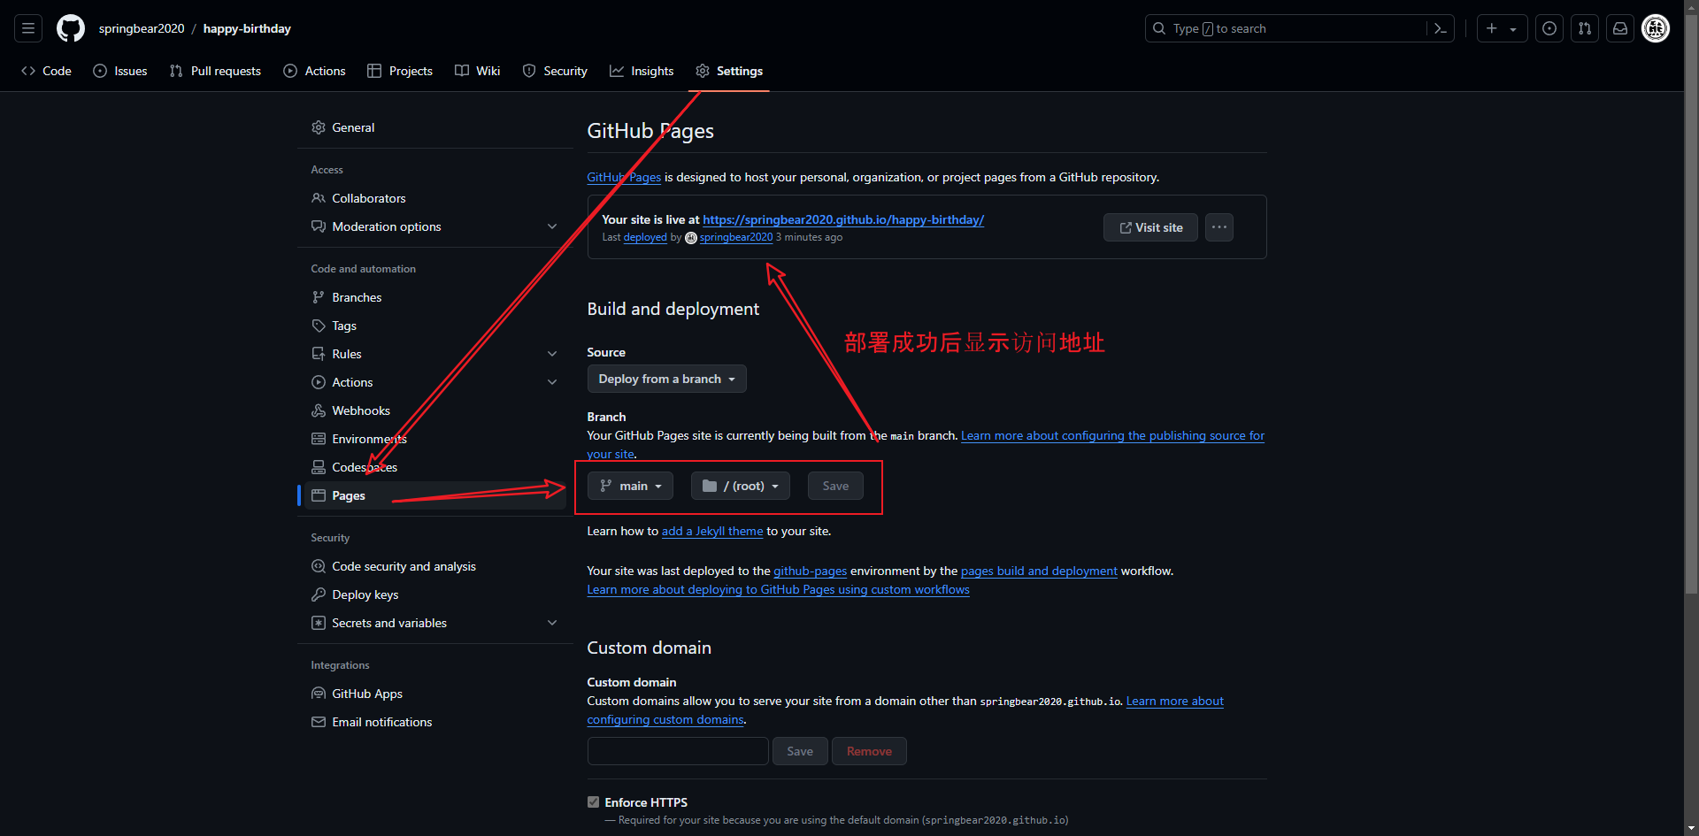Open the pull requests icon in header
This screenshot has width=1699, height=836.
pos(1585,28)
